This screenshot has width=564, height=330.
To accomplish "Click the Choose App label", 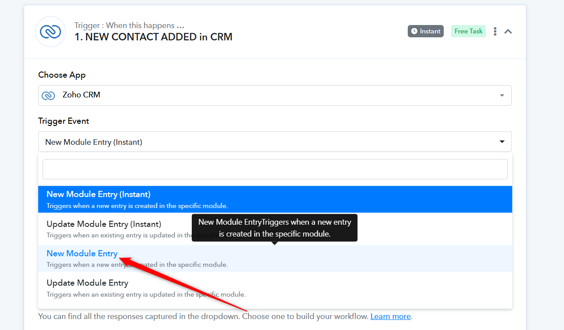I will click(62, 75).
